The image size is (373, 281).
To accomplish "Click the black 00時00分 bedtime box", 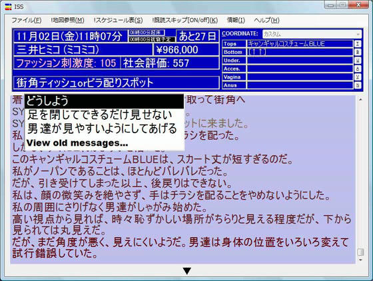I will click(x=152, y=39).
